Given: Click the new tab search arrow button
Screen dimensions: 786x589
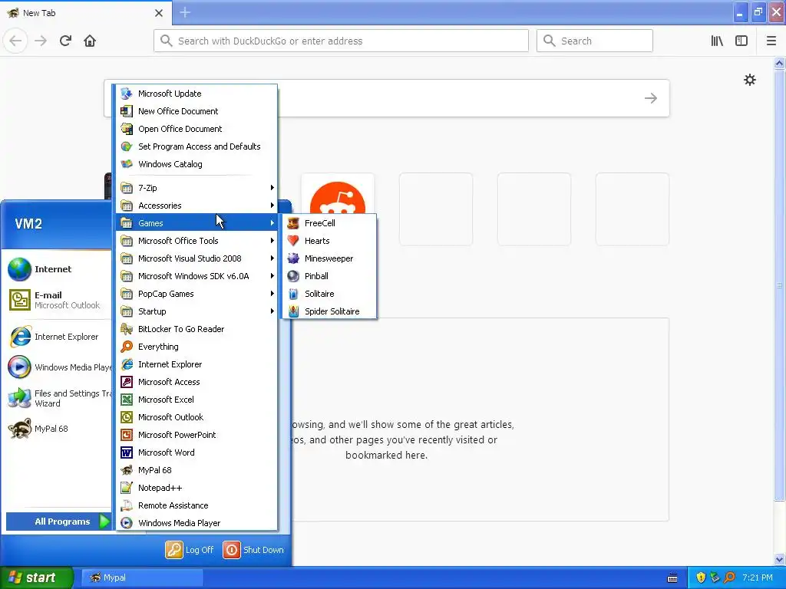Looking at the screenshot, I should (x=651, y=98).
